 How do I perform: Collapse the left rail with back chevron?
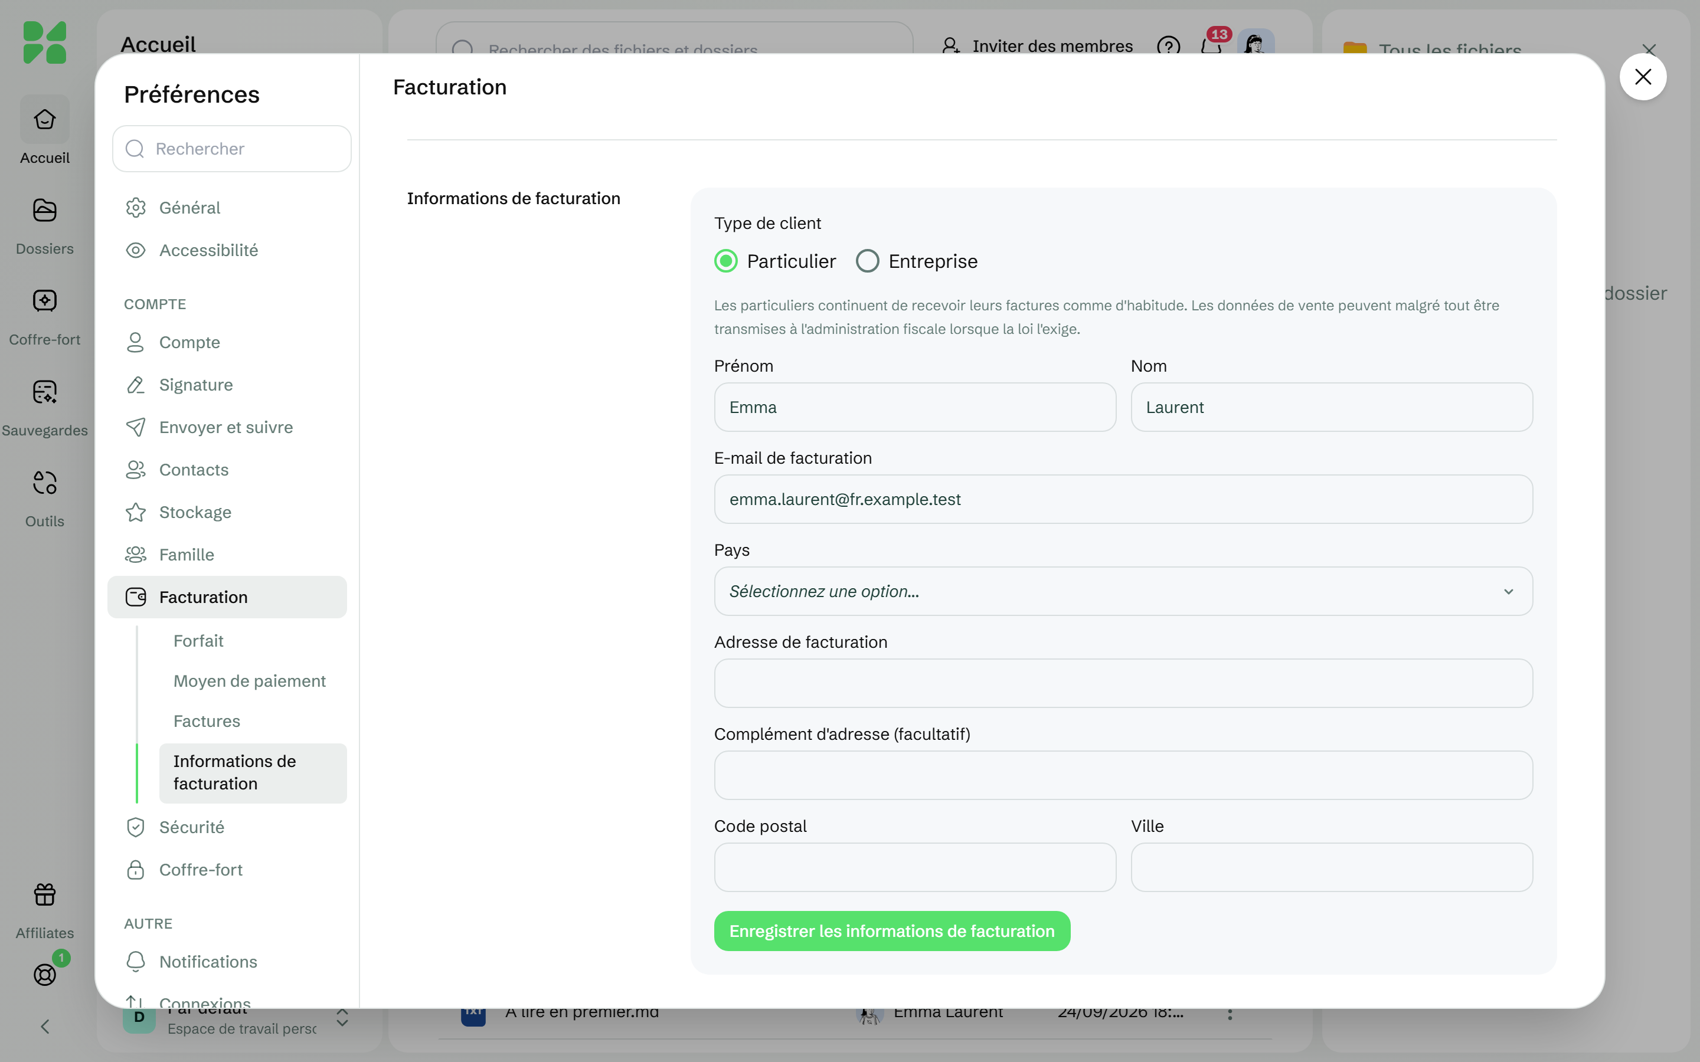[44, 1026]
